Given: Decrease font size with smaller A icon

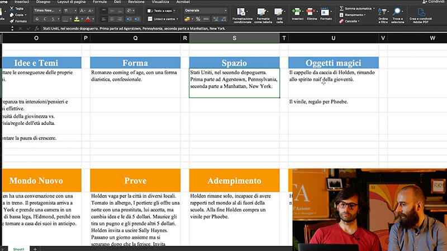Looking at the screenshot, I should click(91, 11).
